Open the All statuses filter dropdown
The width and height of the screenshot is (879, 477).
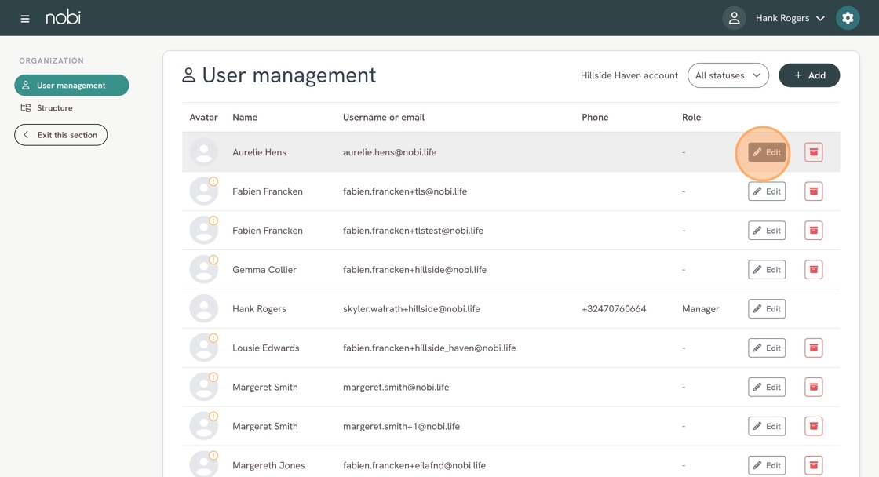click(x=728, y=75)
